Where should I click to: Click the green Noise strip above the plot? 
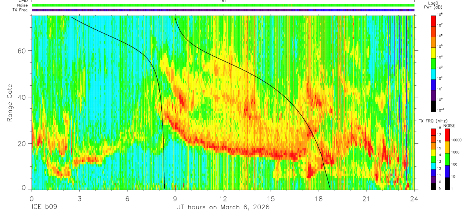coord(223,5)
